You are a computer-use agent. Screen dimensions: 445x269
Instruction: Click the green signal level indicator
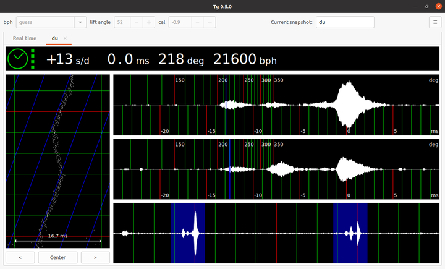(x=33, y=59)
